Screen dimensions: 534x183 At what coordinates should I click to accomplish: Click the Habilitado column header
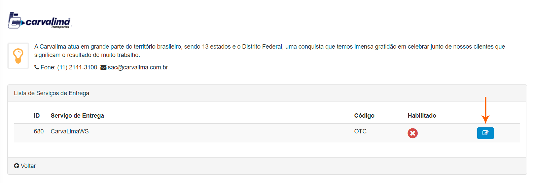click(422, 116)
